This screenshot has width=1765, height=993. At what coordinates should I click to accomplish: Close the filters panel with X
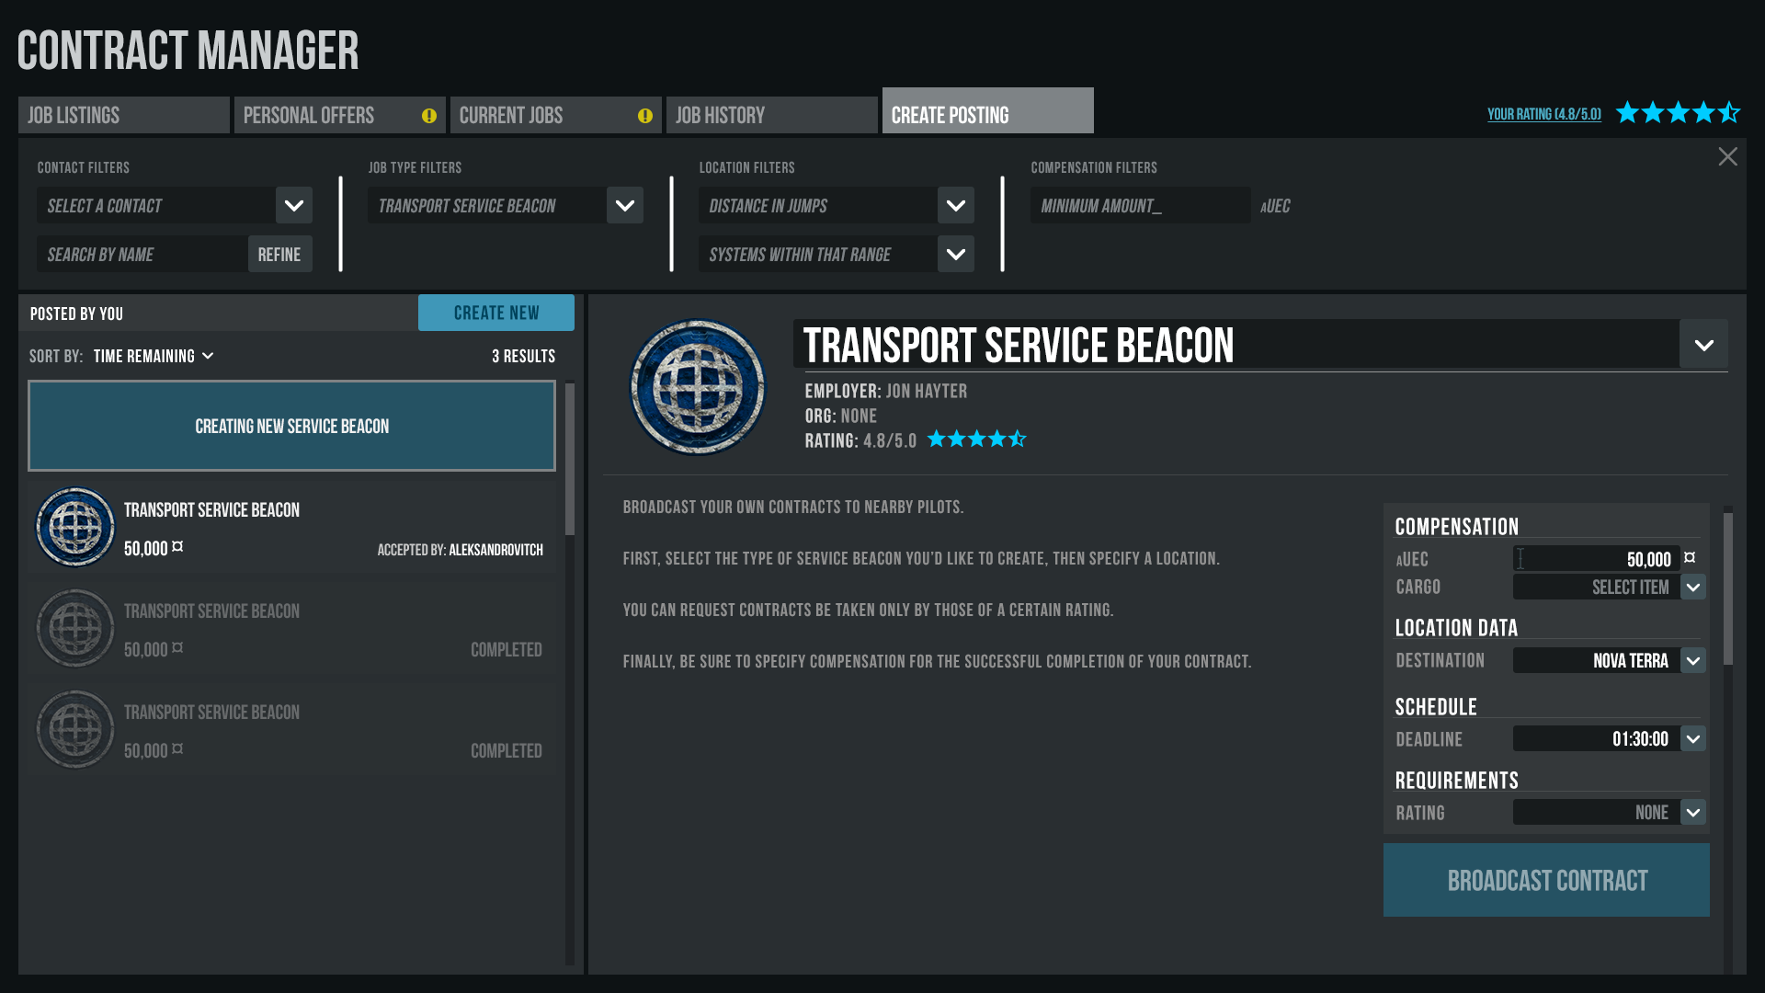coord(1727,157)
